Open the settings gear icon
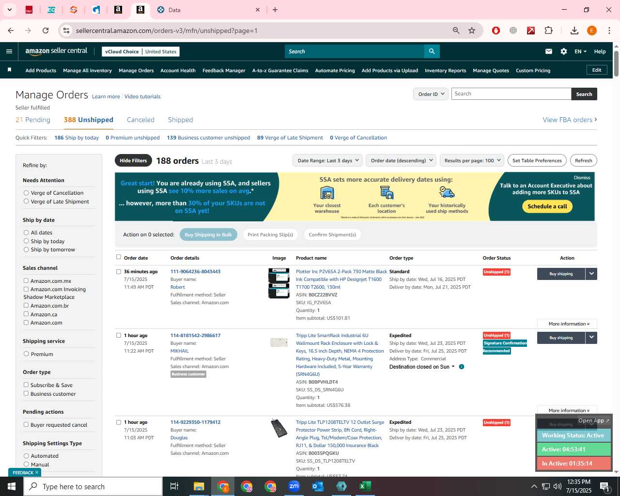The image size is (620, 496). [x=564, y=51]
